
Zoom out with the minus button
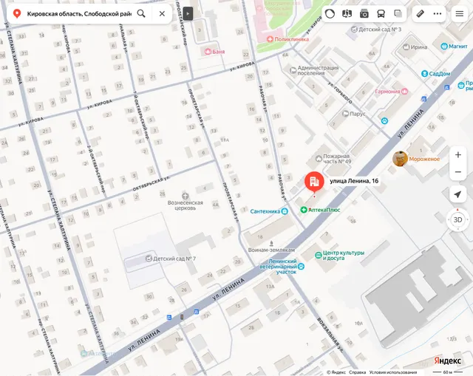[x=458, y=172]
